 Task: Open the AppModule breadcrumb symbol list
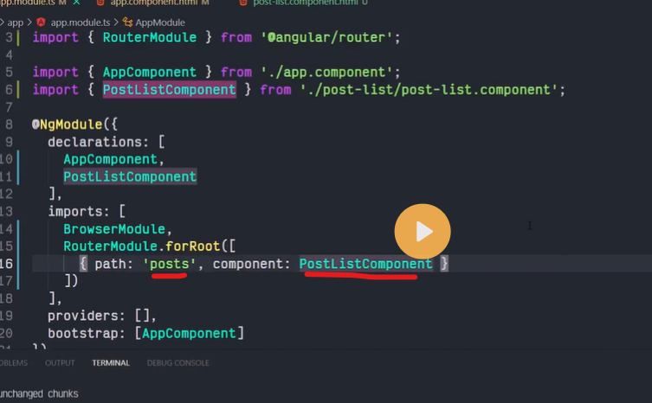(x=160, y=22)
